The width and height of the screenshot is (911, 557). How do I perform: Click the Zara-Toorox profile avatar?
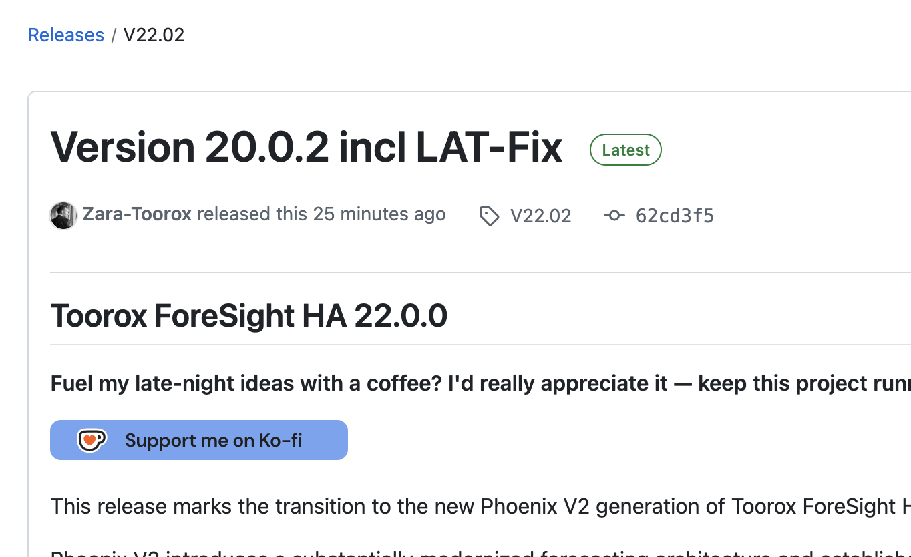[63, 216]
